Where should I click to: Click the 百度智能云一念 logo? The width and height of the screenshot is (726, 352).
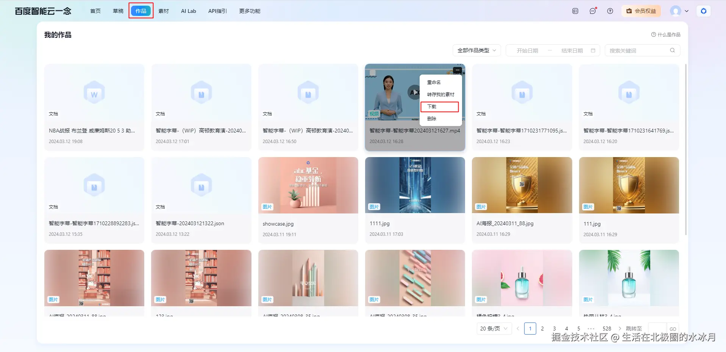click(43, 11)
